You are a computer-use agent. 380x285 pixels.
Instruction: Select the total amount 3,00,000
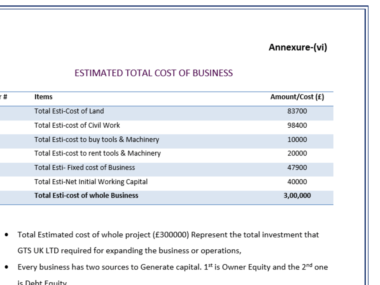tap(297, 196)
